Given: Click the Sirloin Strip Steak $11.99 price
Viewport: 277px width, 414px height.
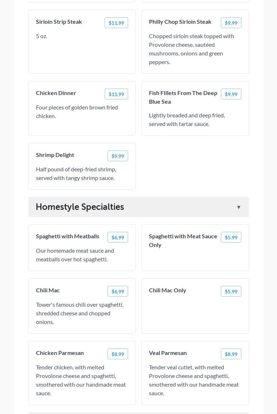Looking at the screenshot, I should [x=116, y=23].
